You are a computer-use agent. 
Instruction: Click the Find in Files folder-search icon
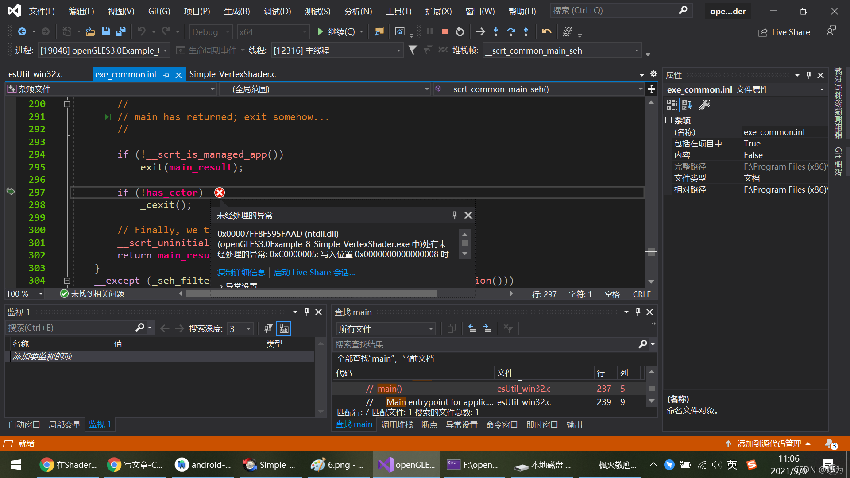click(x=379, y=31)
